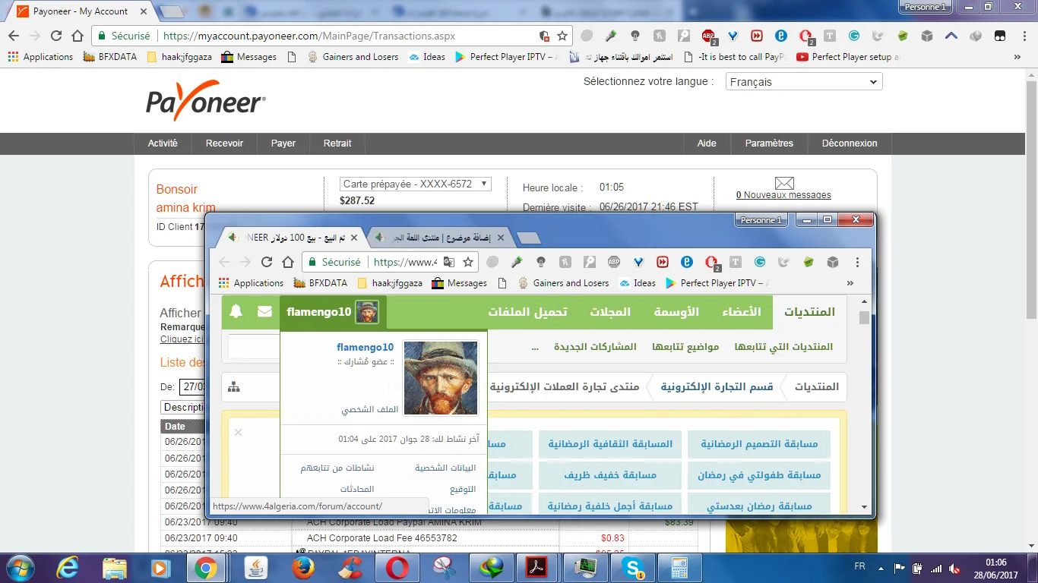Click the Payoneer logo
The height and width of the screenshot is (583, 1038).
click(x=206, y=101)
